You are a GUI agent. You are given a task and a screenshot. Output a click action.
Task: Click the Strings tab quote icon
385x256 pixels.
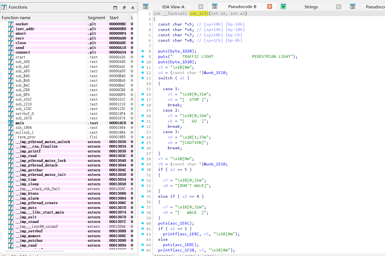(283, 6)
